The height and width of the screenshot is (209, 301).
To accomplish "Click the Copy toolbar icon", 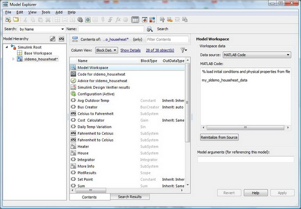I will coord(33,20).
